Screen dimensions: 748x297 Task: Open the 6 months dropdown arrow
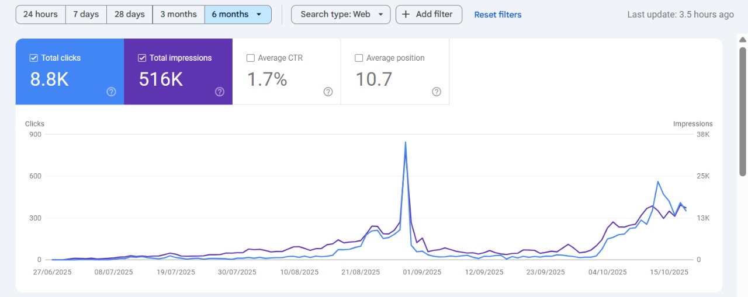(259, 15)
